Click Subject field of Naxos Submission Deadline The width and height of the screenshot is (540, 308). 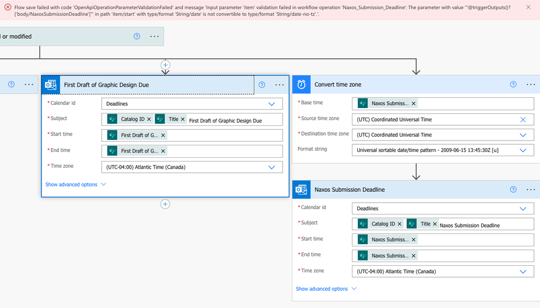(443, 224)
